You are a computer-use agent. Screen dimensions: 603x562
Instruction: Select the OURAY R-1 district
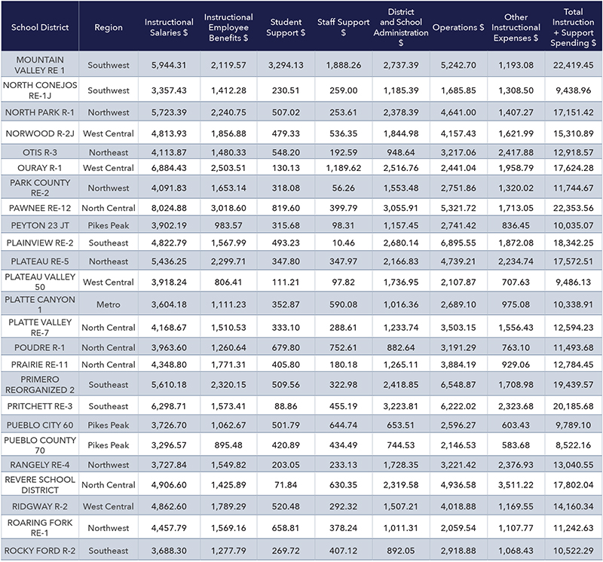(40, 168)
